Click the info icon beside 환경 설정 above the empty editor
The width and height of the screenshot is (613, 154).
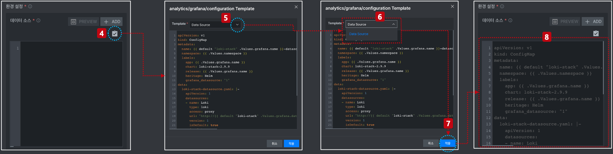[30, 6]
